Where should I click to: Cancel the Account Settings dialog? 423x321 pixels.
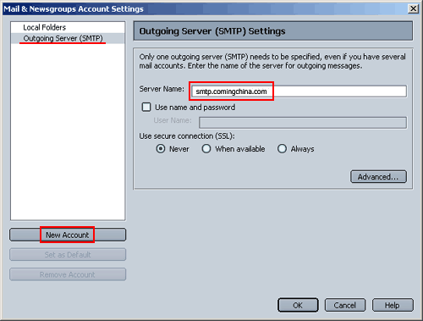click(345, 305)
